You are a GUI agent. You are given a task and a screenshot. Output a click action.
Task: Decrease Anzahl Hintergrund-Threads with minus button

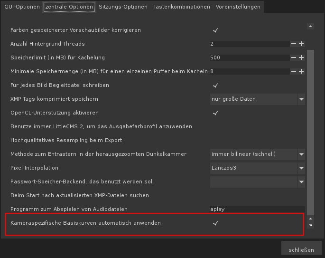point(294,44)
